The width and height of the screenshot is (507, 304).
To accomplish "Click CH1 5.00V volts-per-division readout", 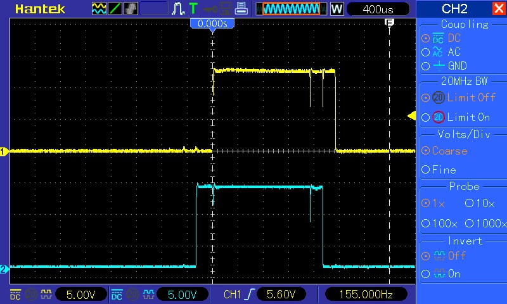I will pos(81,294).
